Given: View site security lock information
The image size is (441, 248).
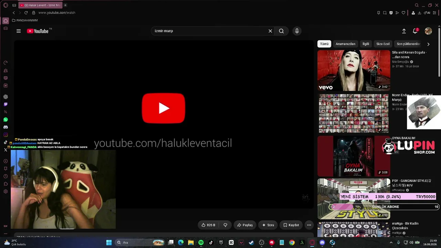Looking at the screenshot, I should coord(33,13).
